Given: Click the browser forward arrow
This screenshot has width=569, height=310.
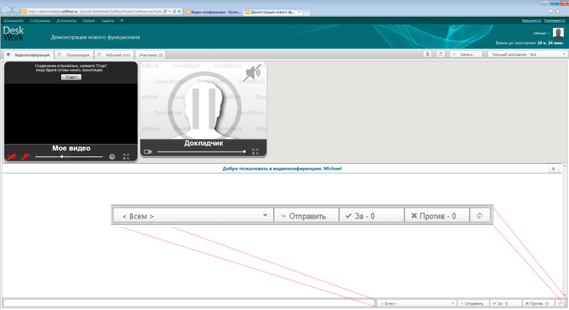Looking at the screenshot, I should 17,12.
